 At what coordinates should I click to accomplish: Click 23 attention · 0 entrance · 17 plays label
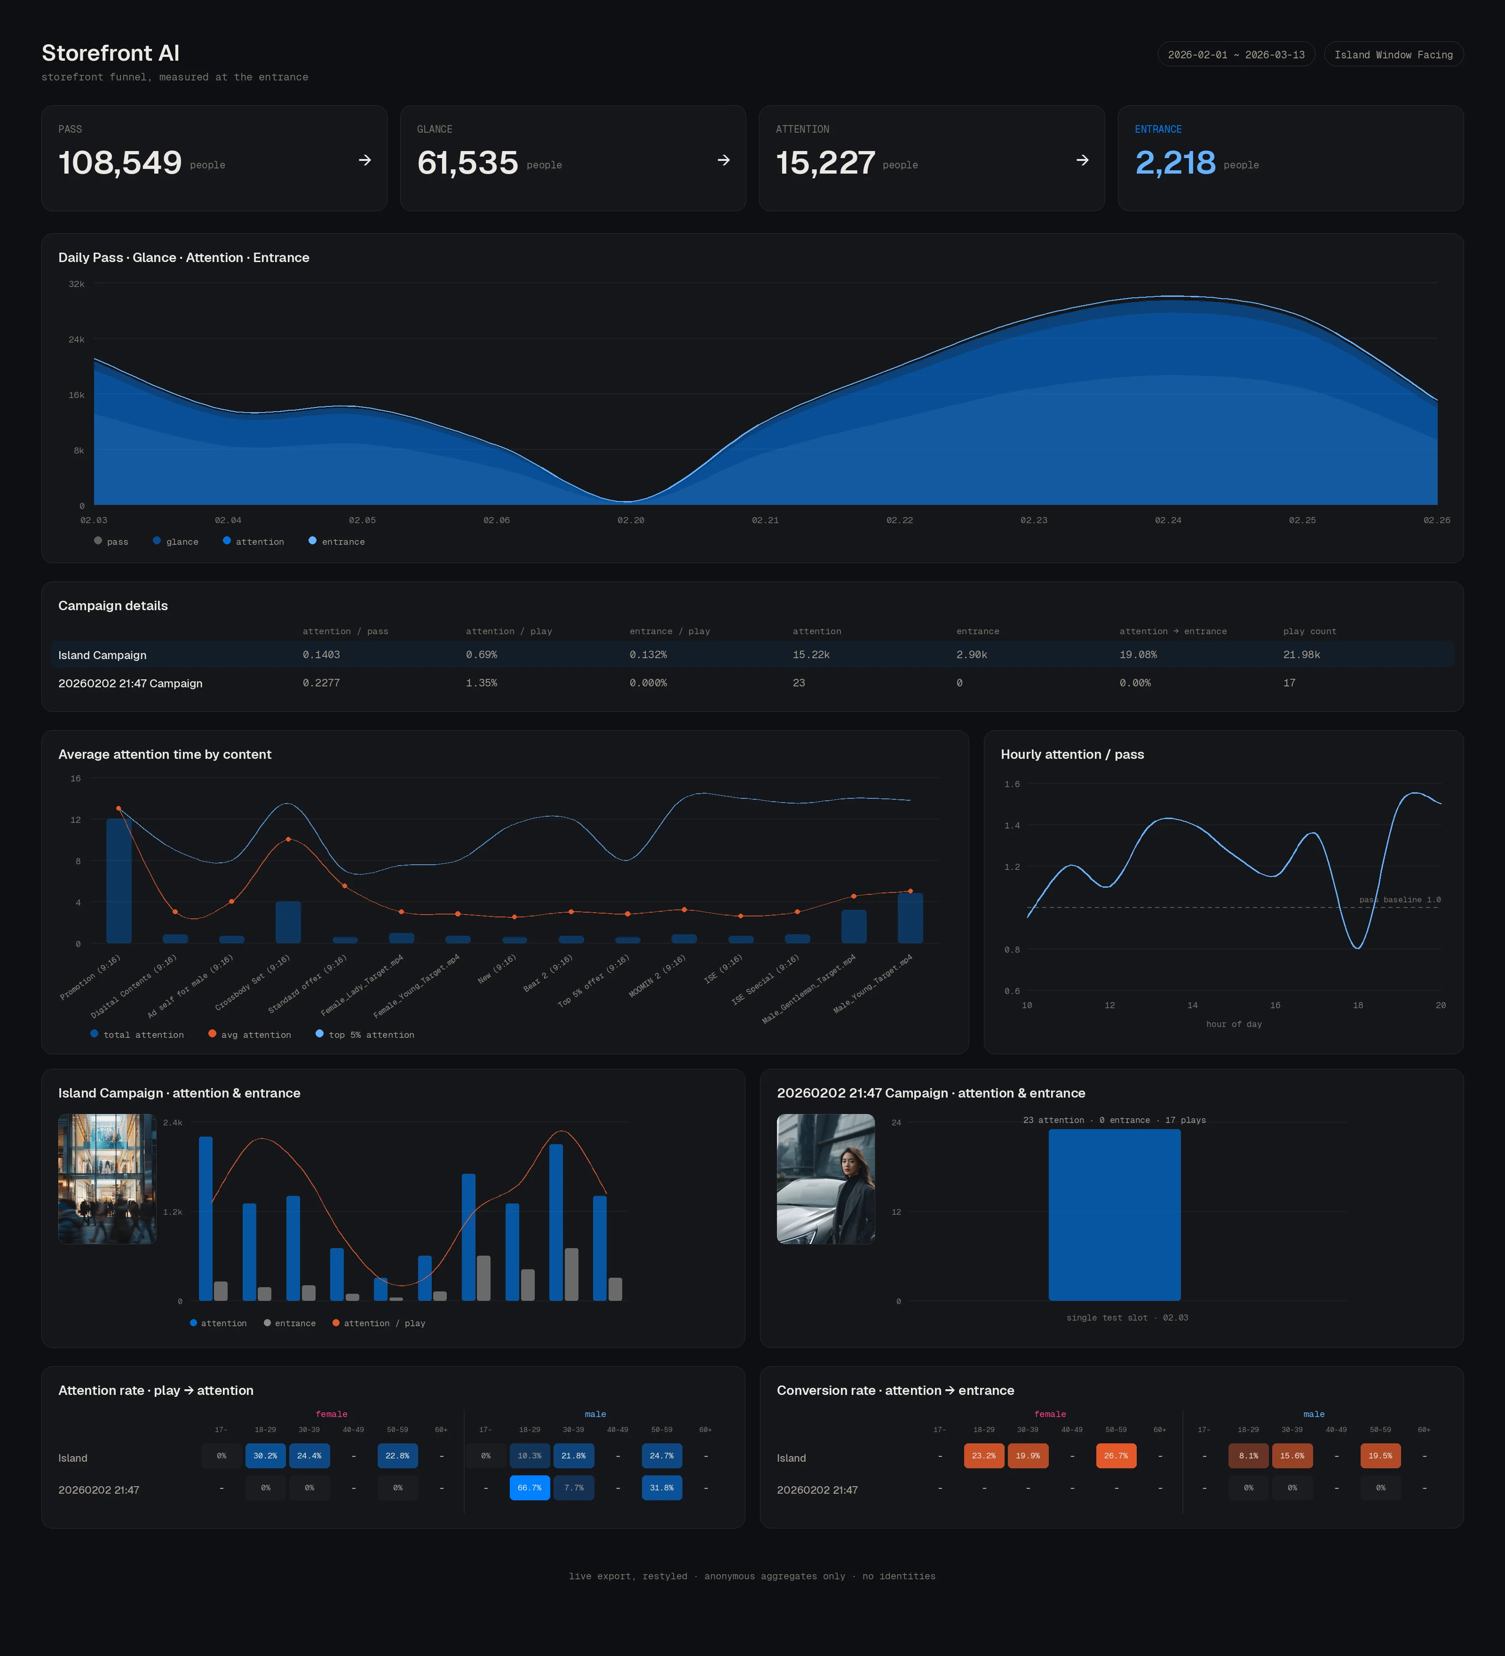[x=1114, y=1120]
